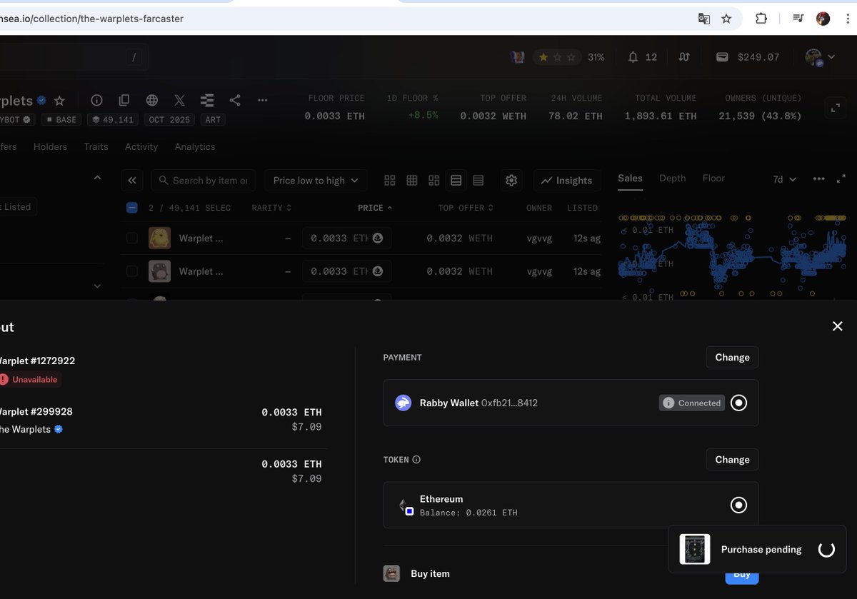This screenshot has width=857, height=599.
Task: Click Change button for TOKEN
Action: pos(732,460)
